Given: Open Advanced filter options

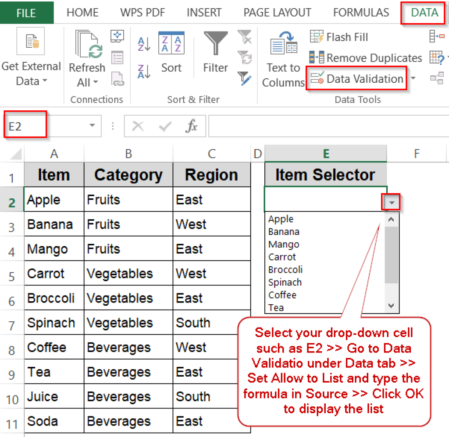Looking at the screenshot, I should [x=245, y=79].
